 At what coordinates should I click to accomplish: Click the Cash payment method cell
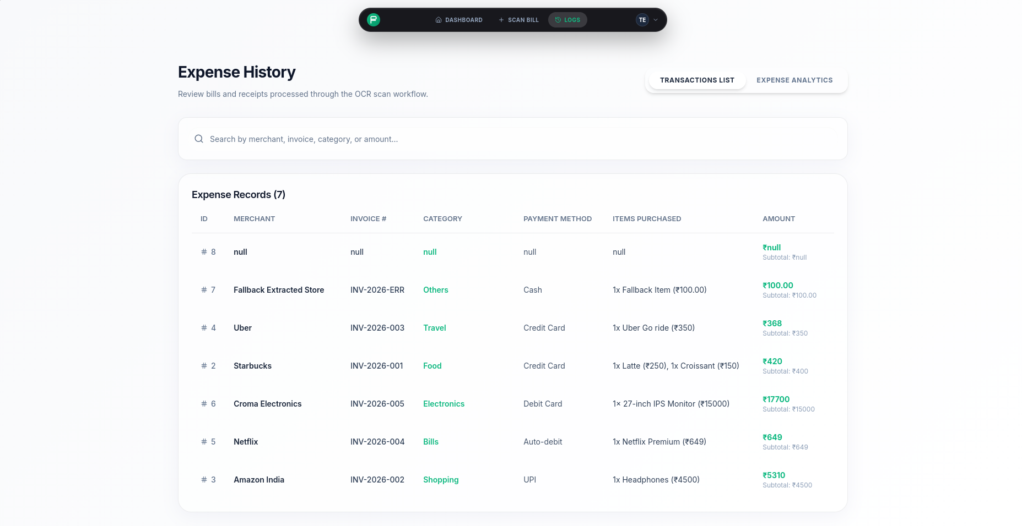(533, 290)
